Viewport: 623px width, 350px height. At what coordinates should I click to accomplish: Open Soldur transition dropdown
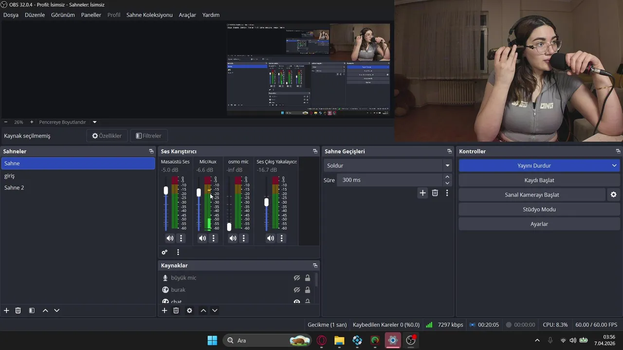(388, 166)
